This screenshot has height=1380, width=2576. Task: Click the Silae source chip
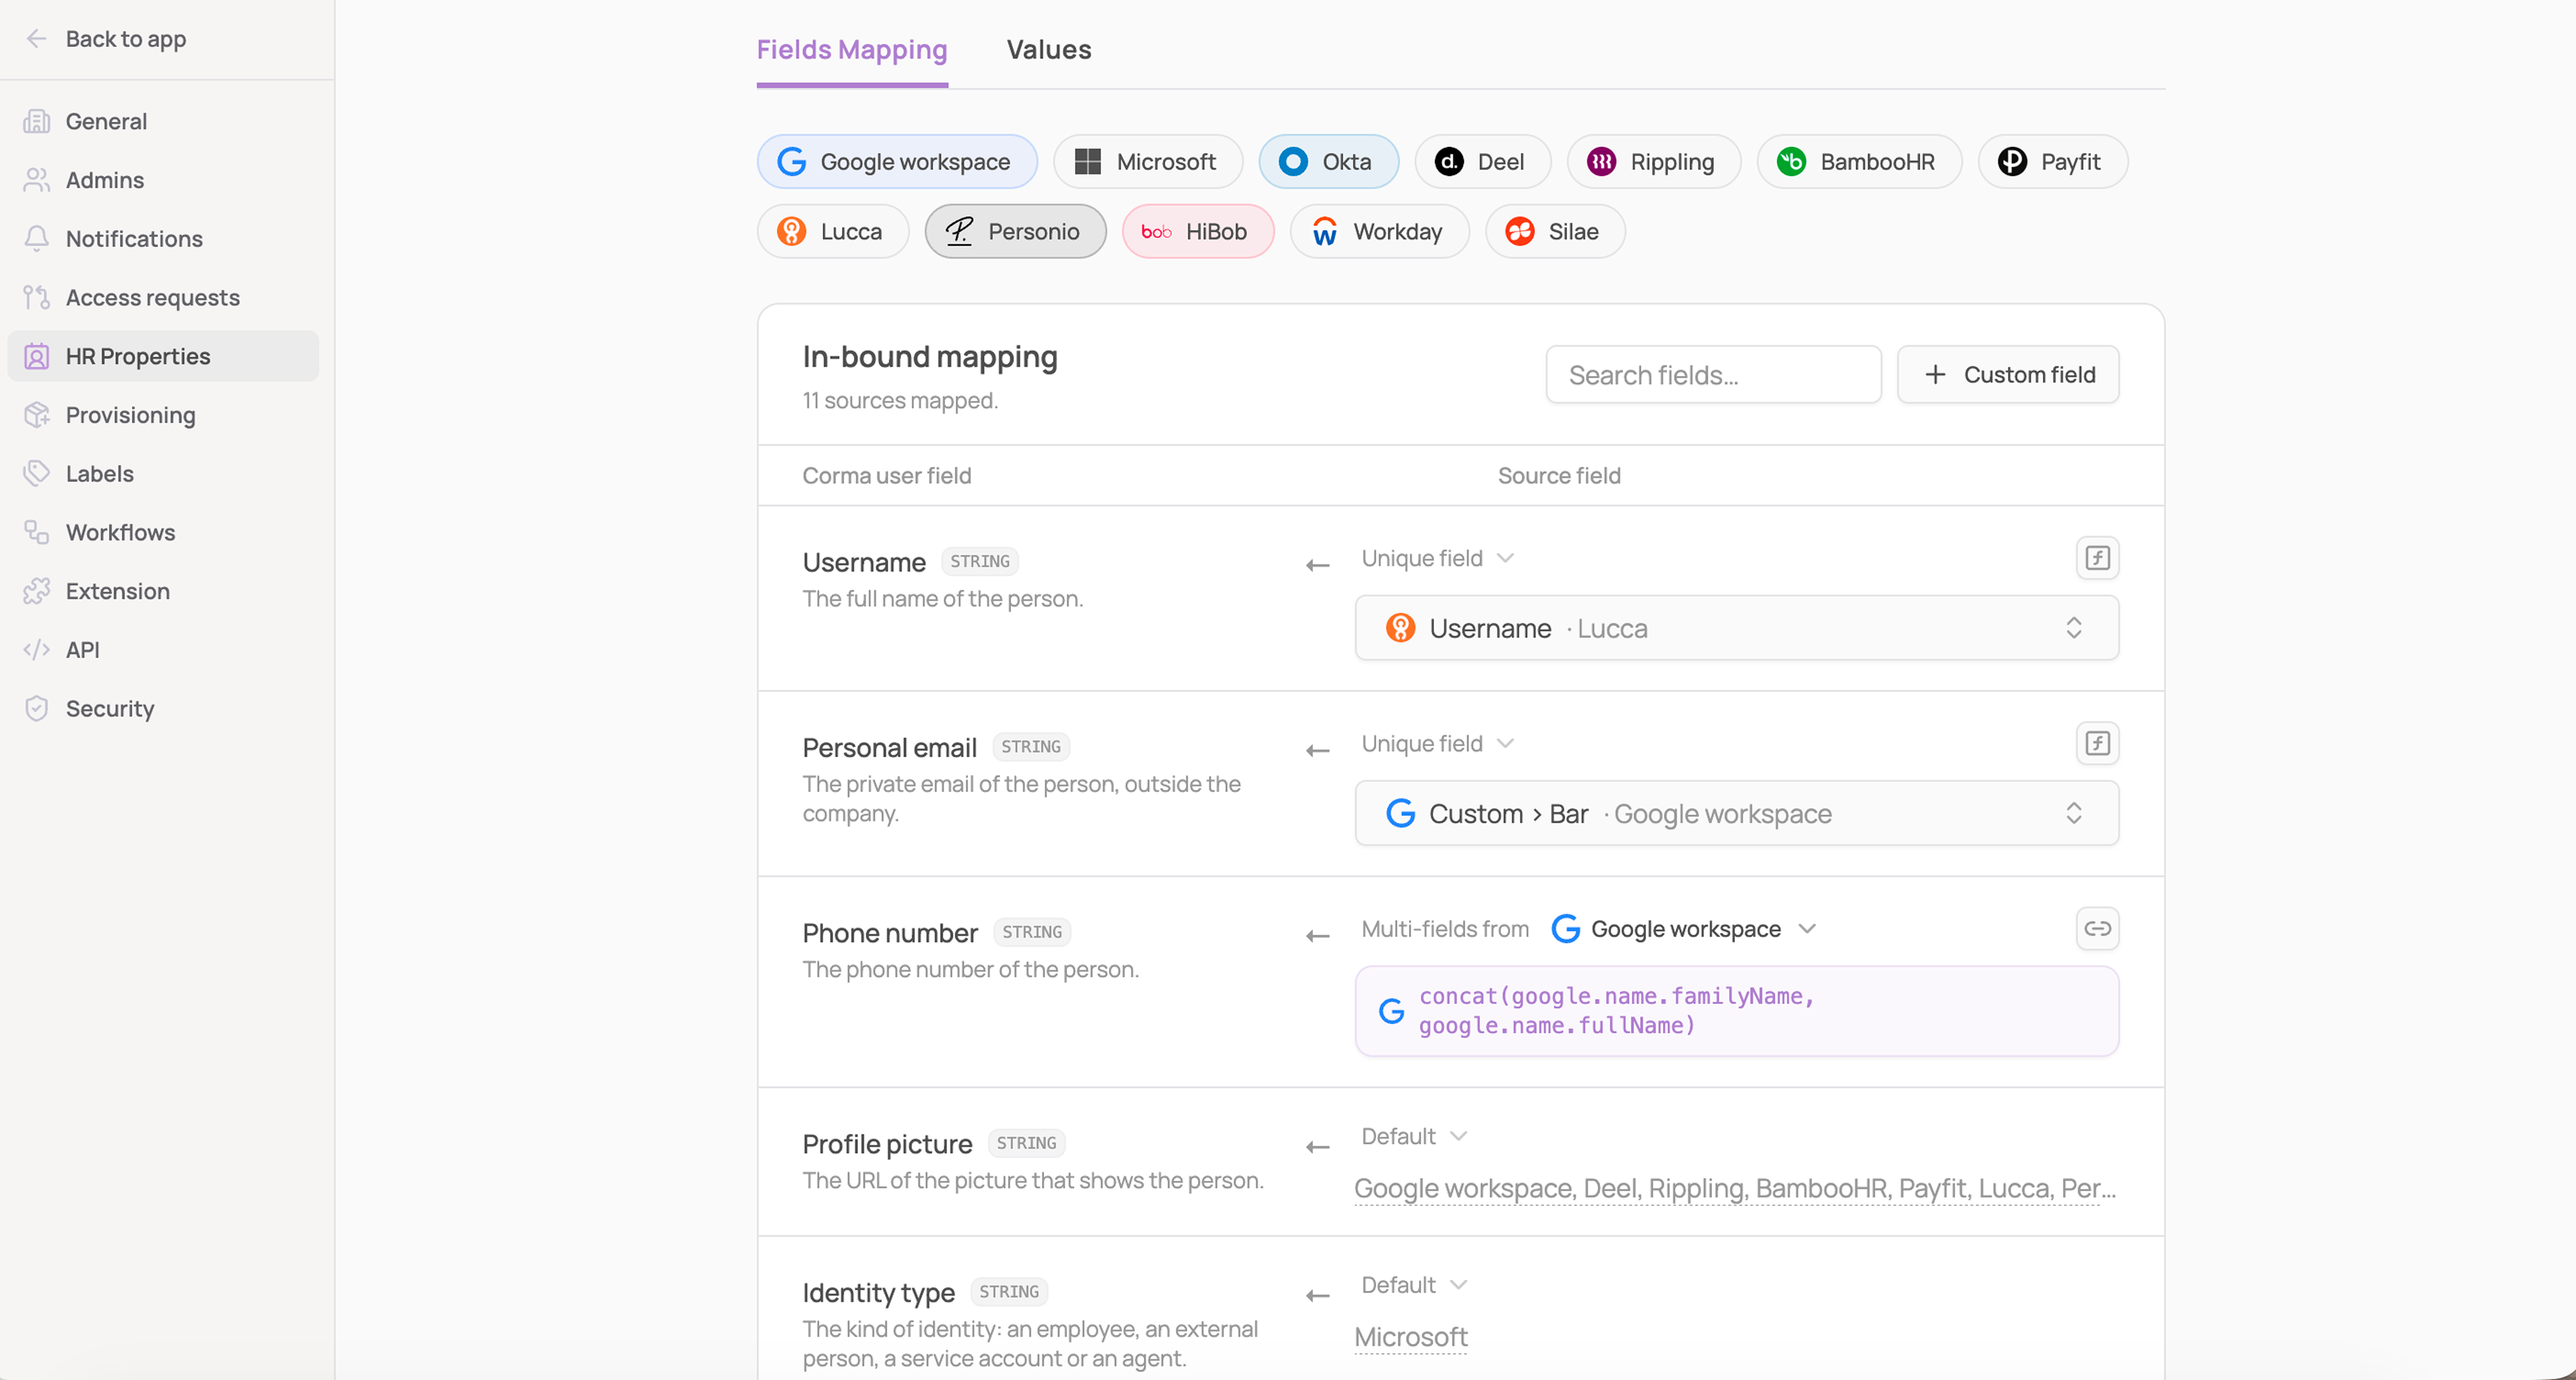[x=1554, y=232]
